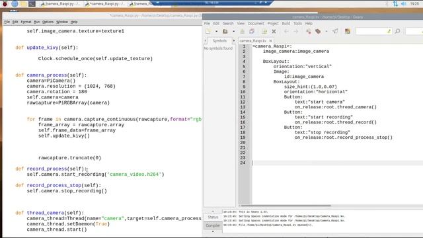Screen dimensions: 423x238
Task: Click the Save file icon in Geany
Action: tap(243, 32)
